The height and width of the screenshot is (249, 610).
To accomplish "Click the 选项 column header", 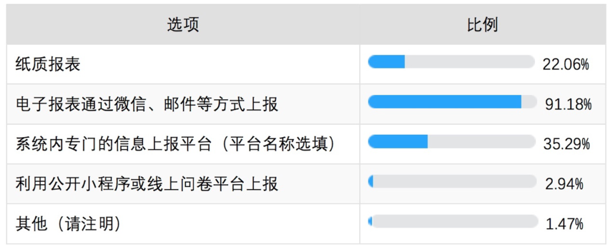I will [183, 25].
